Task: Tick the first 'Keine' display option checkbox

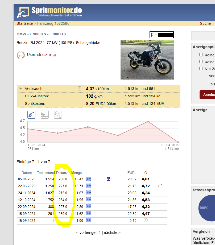Action: pos(201,55)
